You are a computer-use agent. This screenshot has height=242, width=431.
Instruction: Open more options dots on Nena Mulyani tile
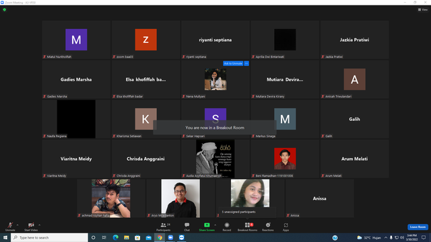point(246,63)
